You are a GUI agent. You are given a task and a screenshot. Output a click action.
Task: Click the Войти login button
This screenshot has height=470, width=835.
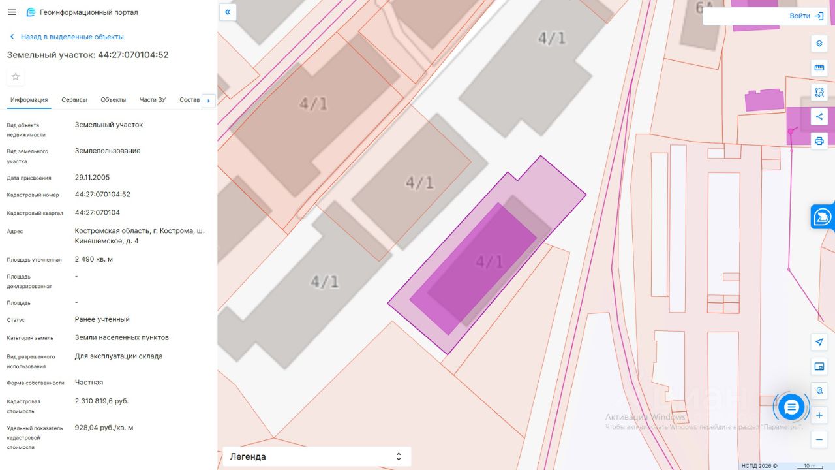click(806, 16)
